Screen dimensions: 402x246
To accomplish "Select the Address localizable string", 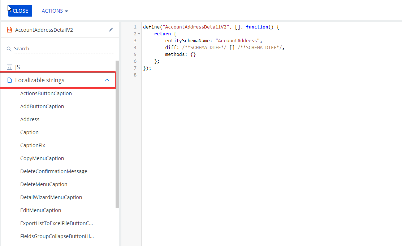I will pos(30,119).
